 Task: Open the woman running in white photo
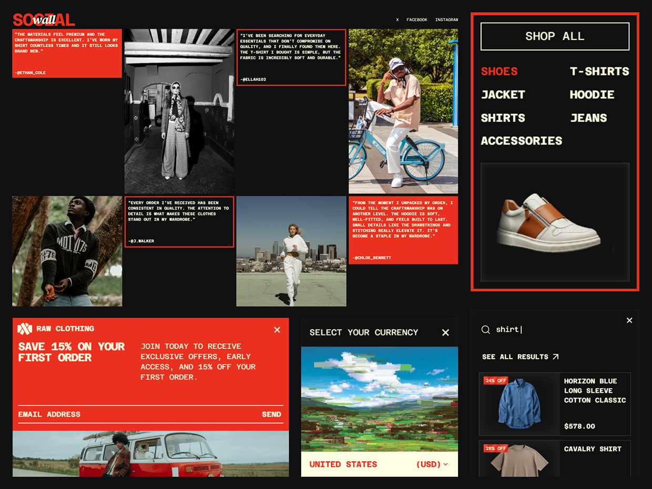pos(291,251)
